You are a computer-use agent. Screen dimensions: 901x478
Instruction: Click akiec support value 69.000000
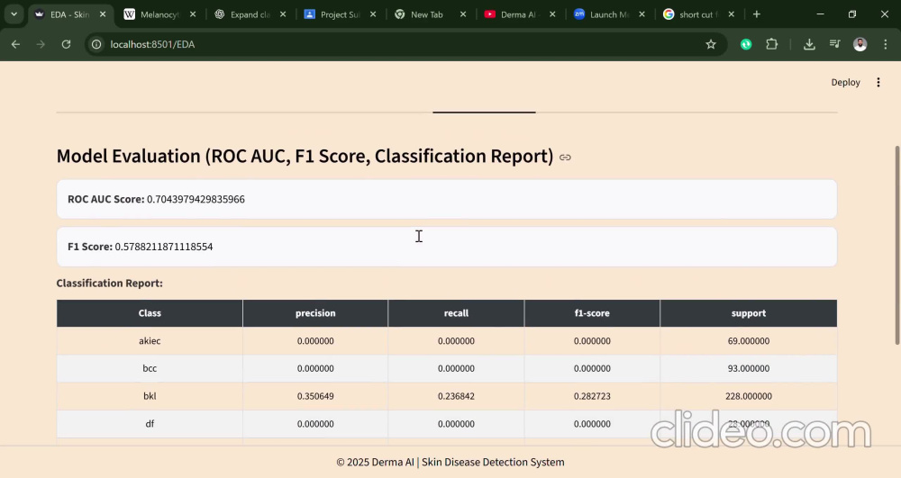(748, 341)
